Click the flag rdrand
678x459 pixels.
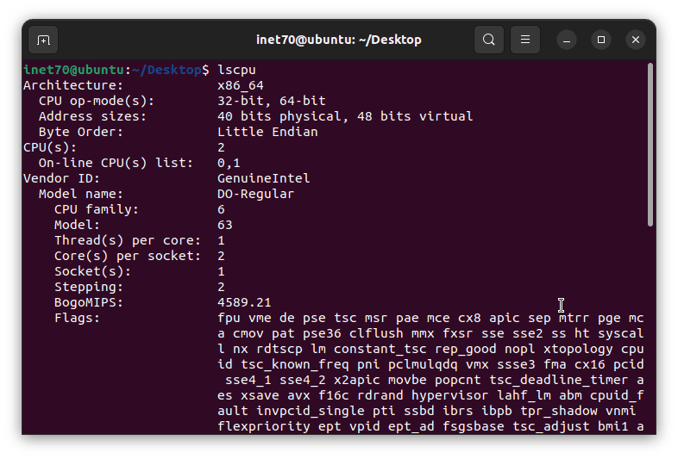(380, 395)
